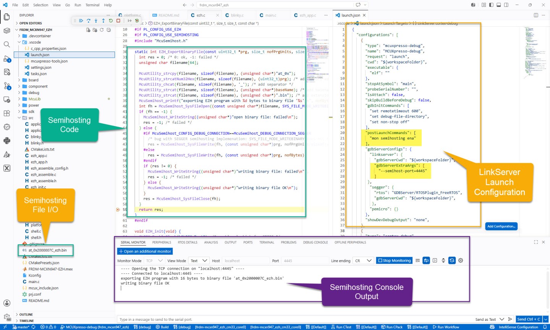Open serial monitor settings gear
Viewport: 550px width, 330px height.
461,260
